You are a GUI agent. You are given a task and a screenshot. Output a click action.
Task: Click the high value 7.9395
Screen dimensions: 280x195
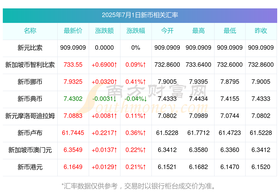pos(199,82)
